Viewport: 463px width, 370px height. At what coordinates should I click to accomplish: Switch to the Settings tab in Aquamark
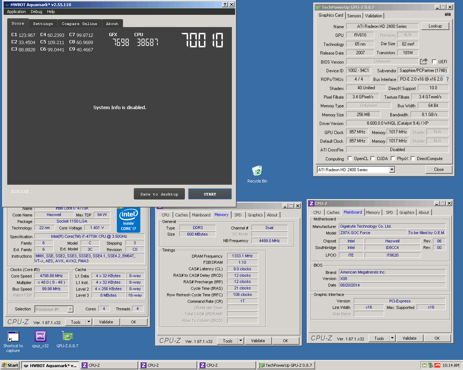43,23
